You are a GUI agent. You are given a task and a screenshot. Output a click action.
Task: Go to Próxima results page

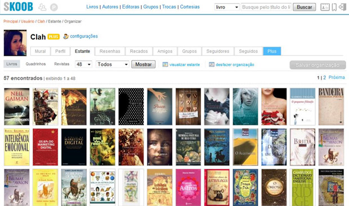[337, 78]
